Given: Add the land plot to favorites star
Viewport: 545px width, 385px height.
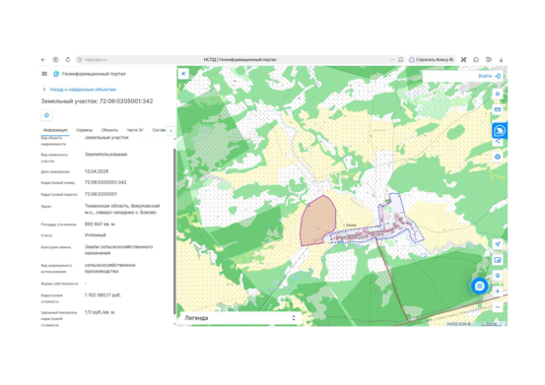Looking at the screenshot, I should pos(46,115).
